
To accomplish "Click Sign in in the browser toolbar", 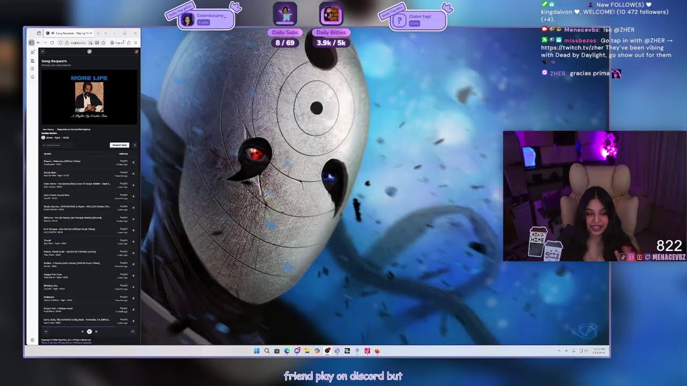I will [116, 42].
